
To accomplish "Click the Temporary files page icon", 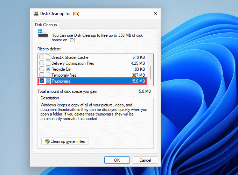I will [x=48, y=75].
